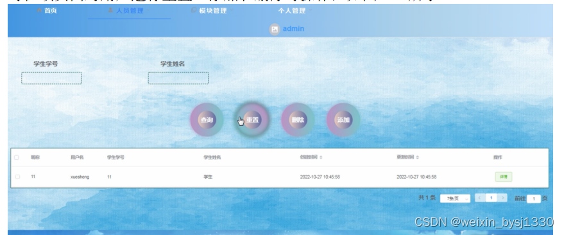Click the 更新时间 cell 2022-10-27 10:45:58

416,177
